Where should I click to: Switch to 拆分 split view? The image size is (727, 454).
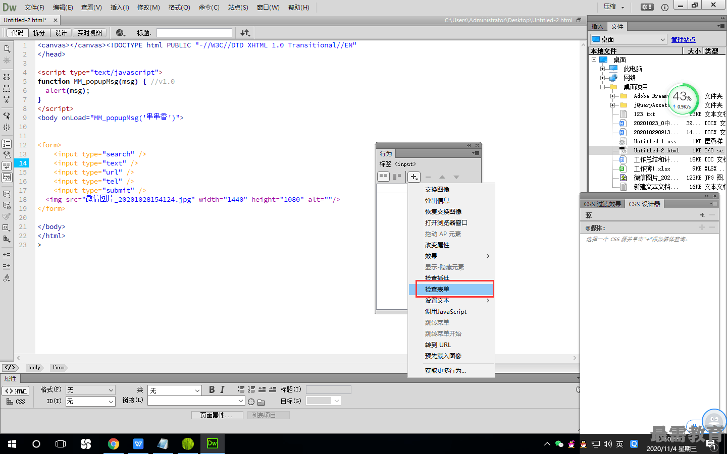[x=39, y=33]
